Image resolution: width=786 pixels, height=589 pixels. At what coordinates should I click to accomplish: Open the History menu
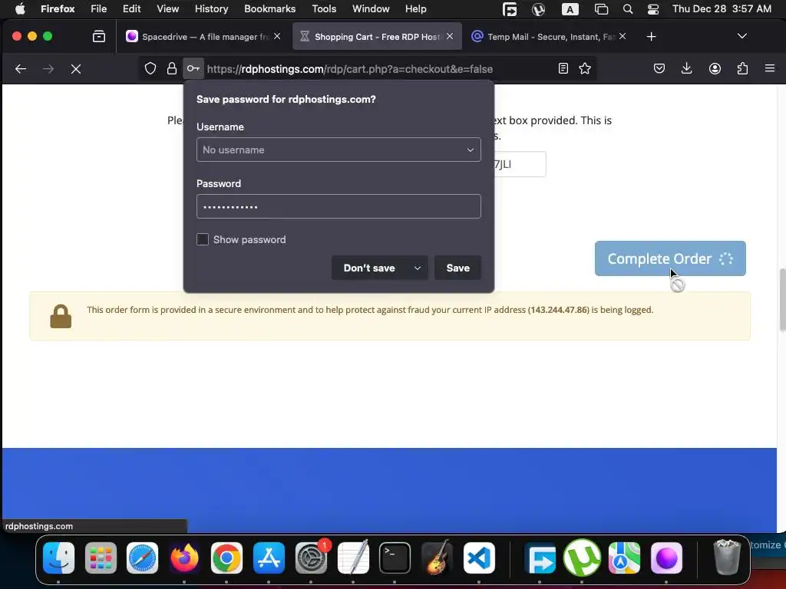pyautogui.click(x=211, y=9)
